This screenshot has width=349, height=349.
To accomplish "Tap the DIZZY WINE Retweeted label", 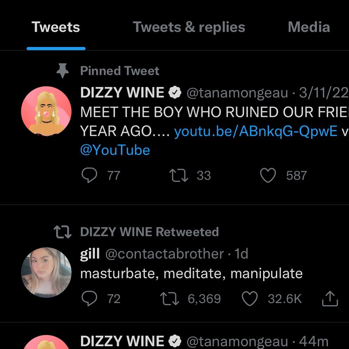I will 149,232.
